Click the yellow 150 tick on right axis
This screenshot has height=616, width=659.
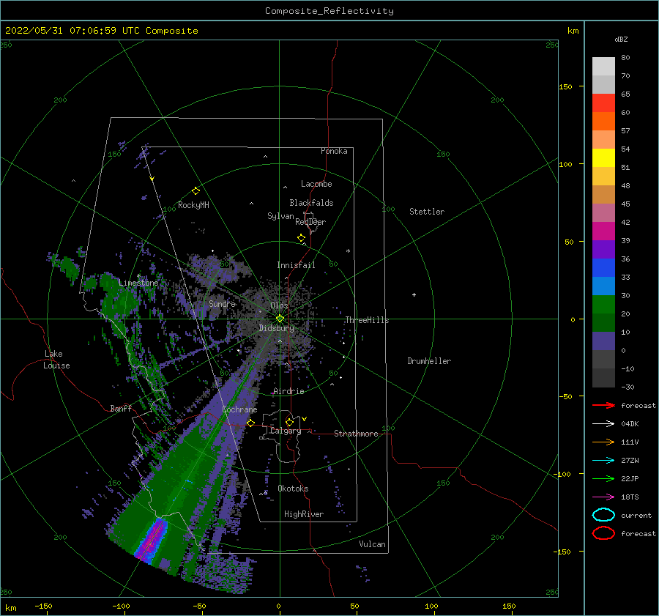[x=565, y=86]
